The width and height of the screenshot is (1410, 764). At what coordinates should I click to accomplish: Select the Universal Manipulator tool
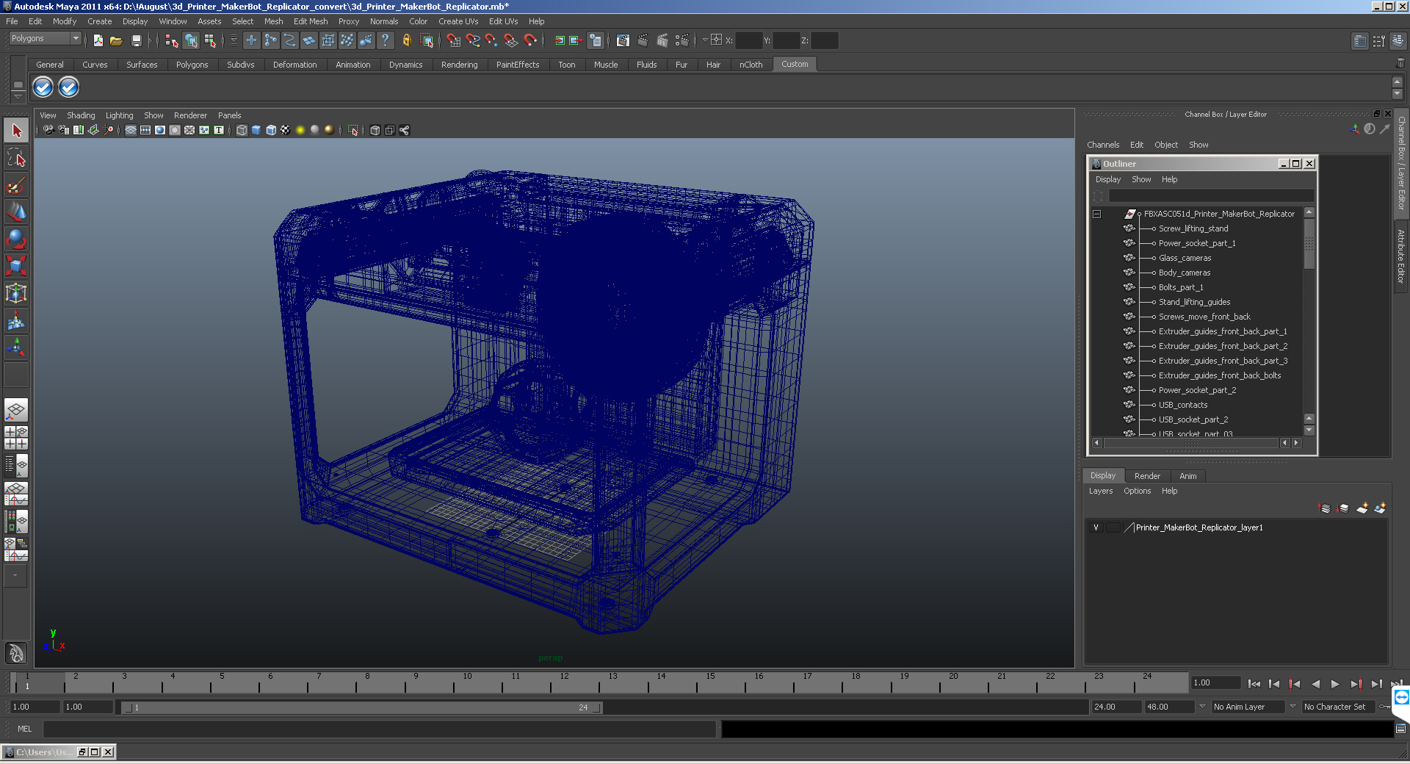click(16, 294)
